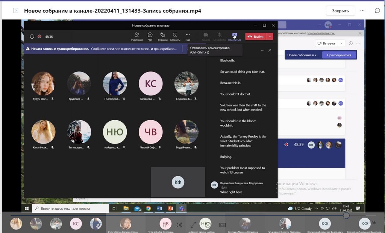Image resolution: width=385 pixels, height=233 pixels.
Task: Open the Еще more actions menu
Action: click(x=188, y=36)
